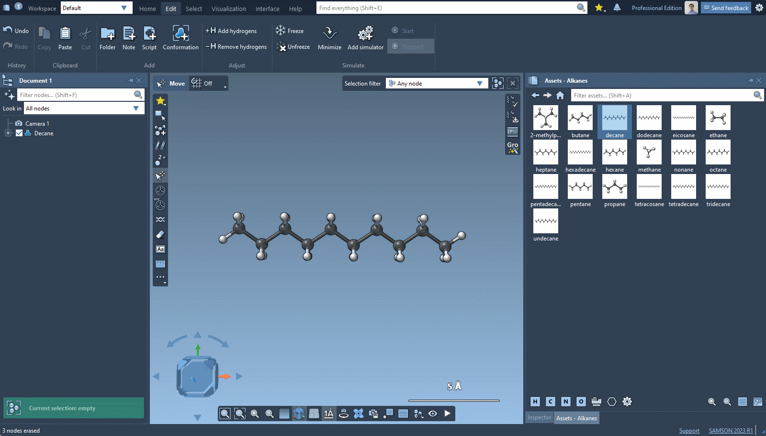Image resolution: width=766 pixels, height=436 pixels.
Task: Open the Support link in the status bar
Action: click(689, 430)
